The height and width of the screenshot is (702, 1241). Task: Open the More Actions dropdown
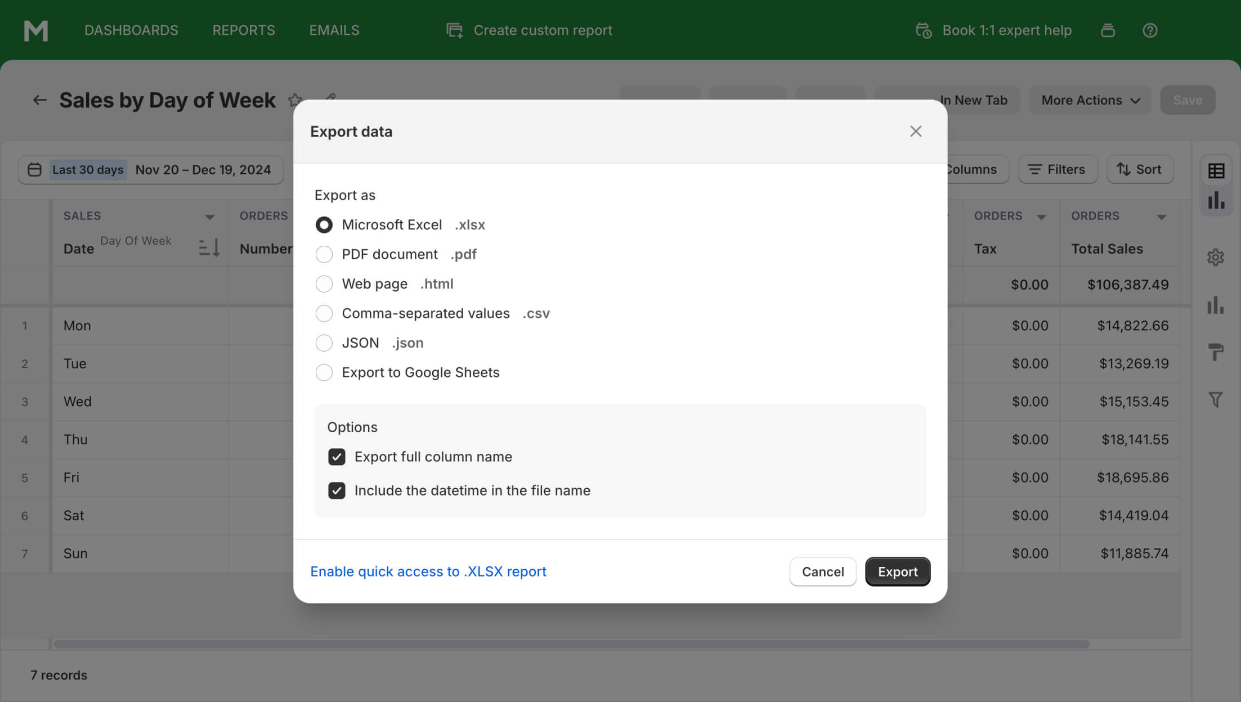pyautogui.click(x=1090, y=100)
